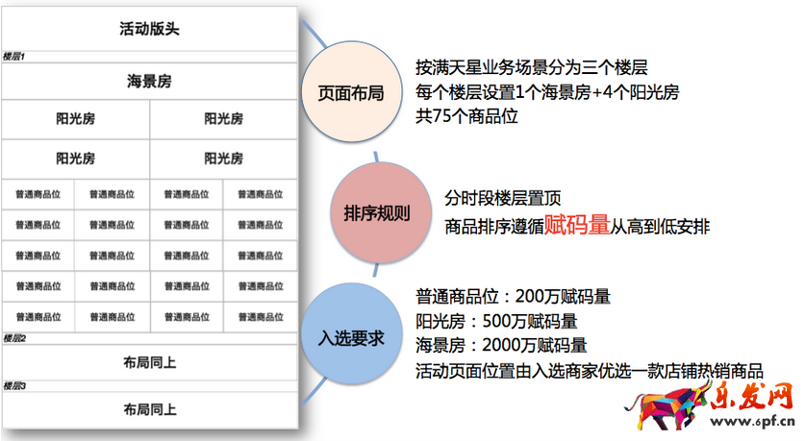Select the bottom-left 阳光房 cell

tap(75, 159)
